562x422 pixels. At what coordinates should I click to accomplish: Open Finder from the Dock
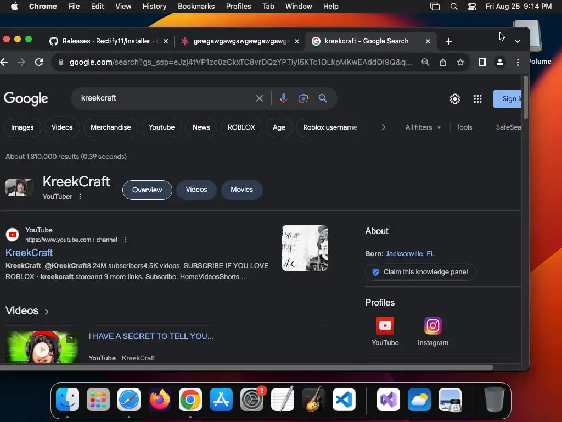pos(68,399)
